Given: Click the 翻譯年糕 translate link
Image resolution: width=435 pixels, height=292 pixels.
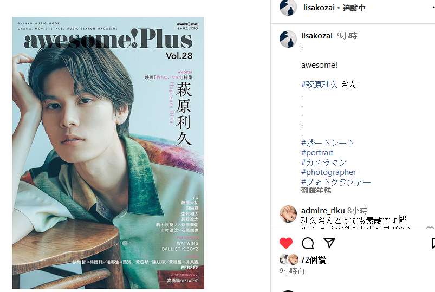Looking at the screenshot, I should [316, 190].
